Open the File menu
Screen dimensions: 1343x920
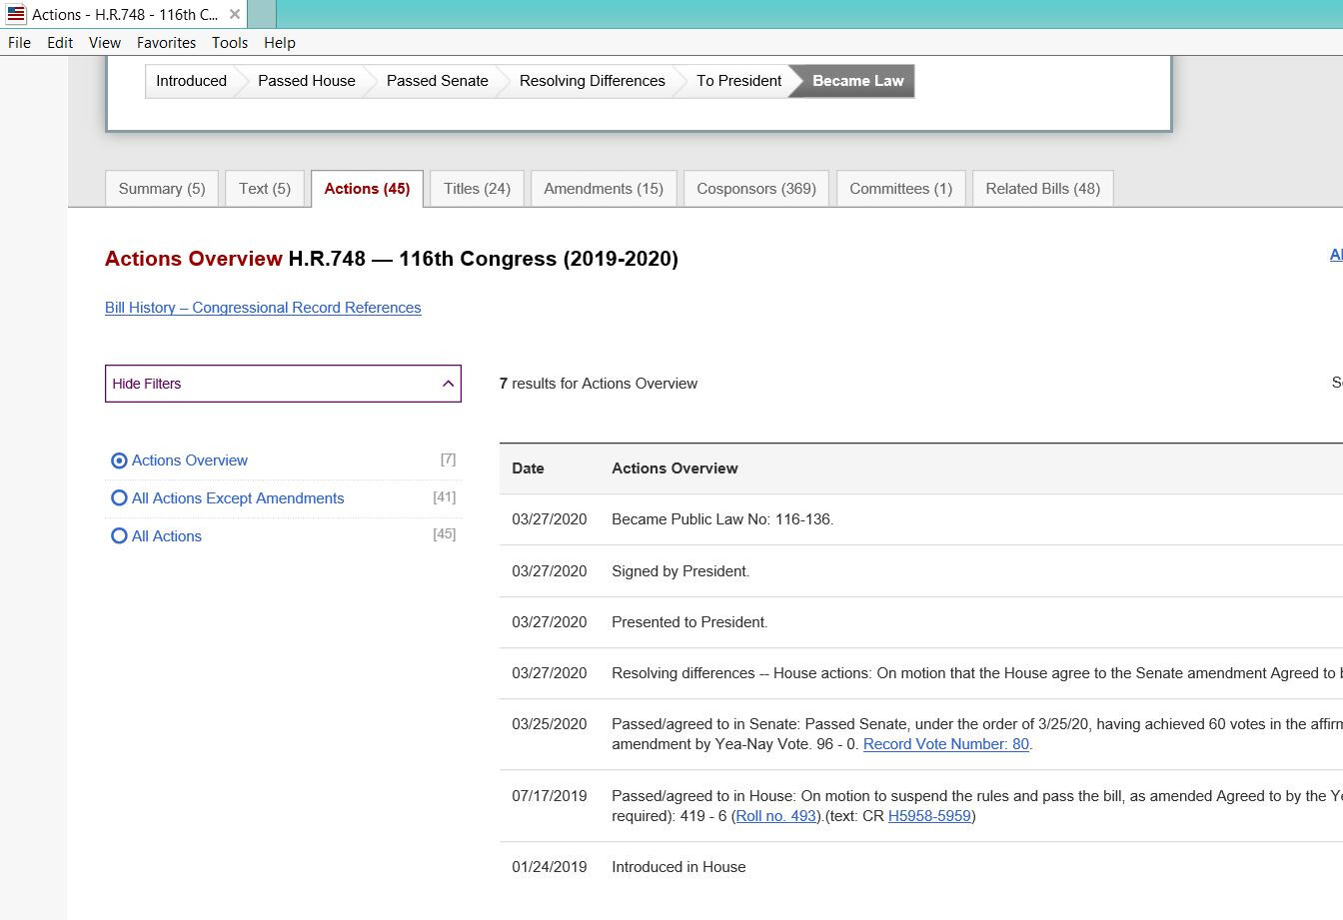(x=19, y=42)
